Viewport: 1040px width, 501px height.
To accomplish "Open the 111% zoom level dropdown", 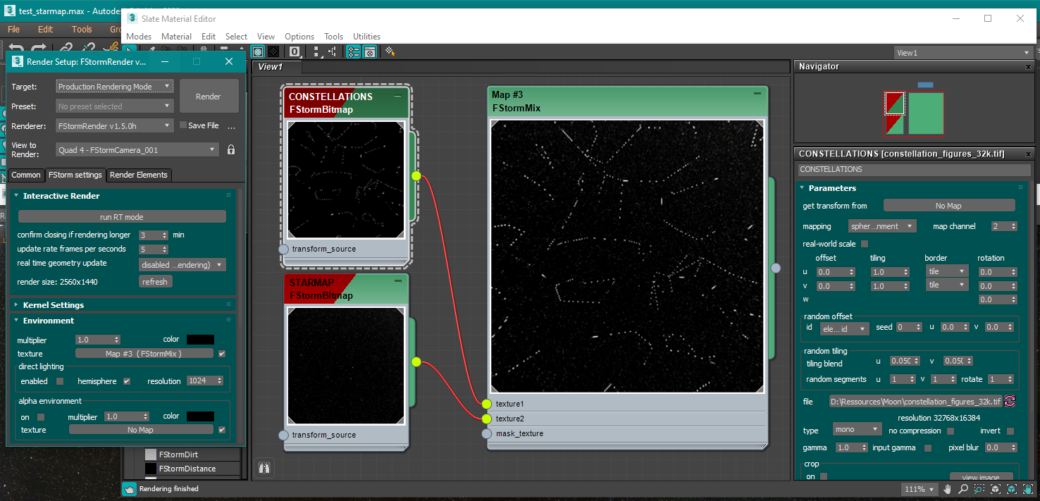I will tap(918, 489).
